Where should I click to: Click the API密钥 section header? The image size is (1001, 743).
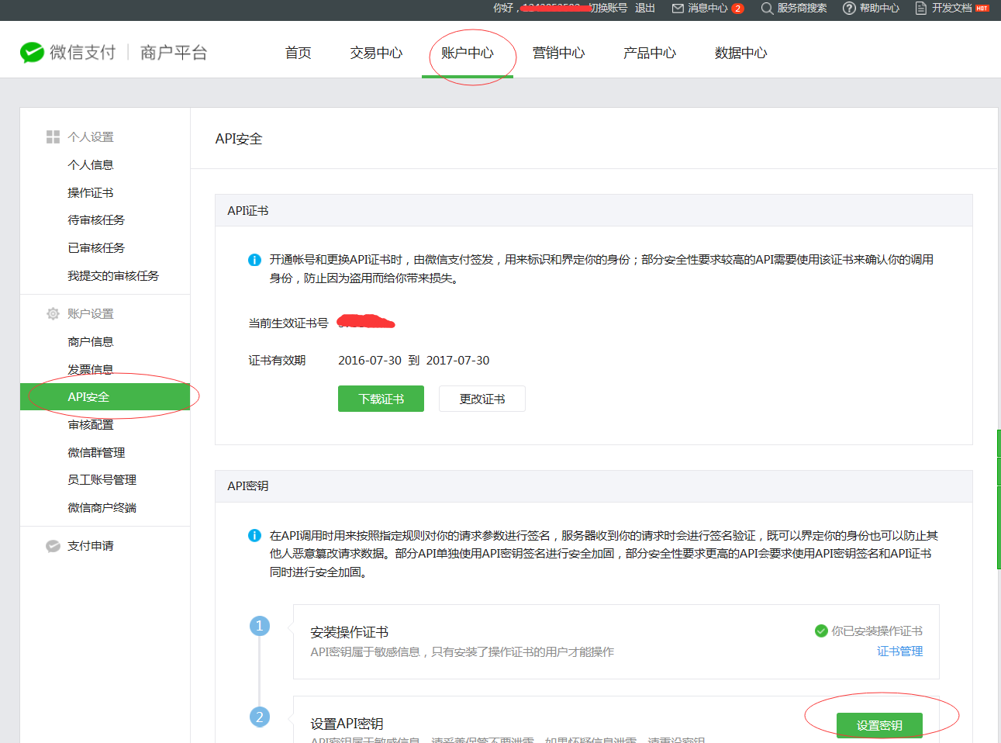coord(248,486)
